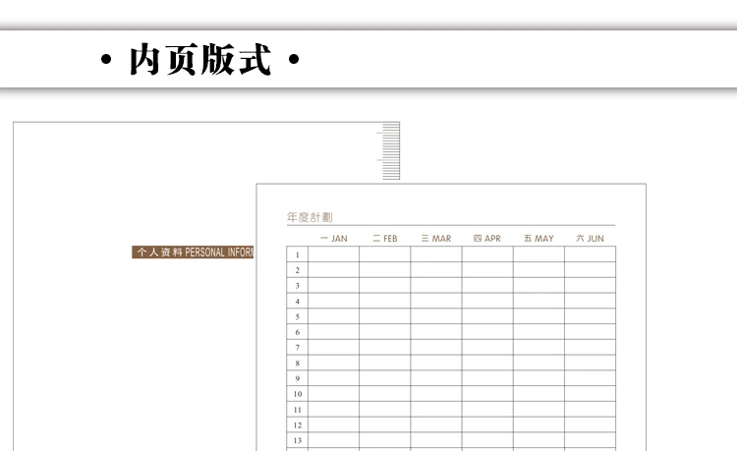Screen dimensions: 737x451
Task: Click row number 10 in planner
Action: tap(298, 394)
